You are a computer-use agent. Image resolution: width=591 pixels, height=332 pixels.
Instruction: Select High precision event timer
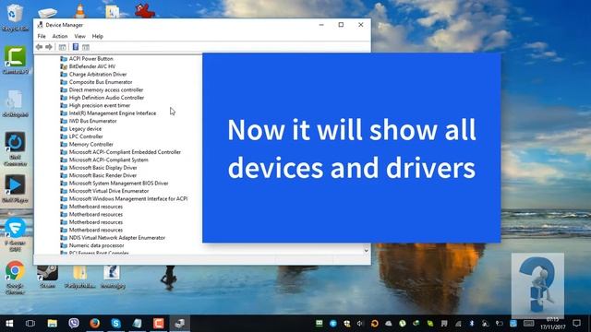pyautogui.click(x=100, y=105)
